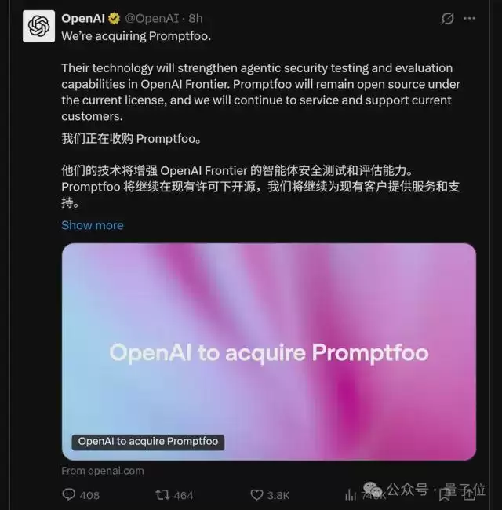
Task: Follow the From openai.com source link
Action: 103,471
